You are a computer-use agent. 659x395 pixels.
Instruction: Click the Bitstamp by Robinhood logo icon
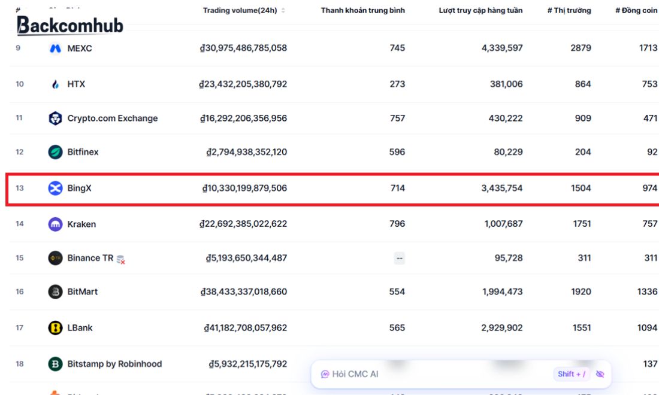[55, 364]
